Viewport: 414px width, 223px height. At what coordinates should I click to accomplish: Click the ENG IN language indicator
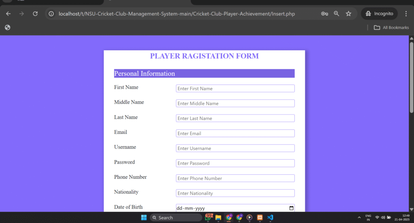coord(368,217)
